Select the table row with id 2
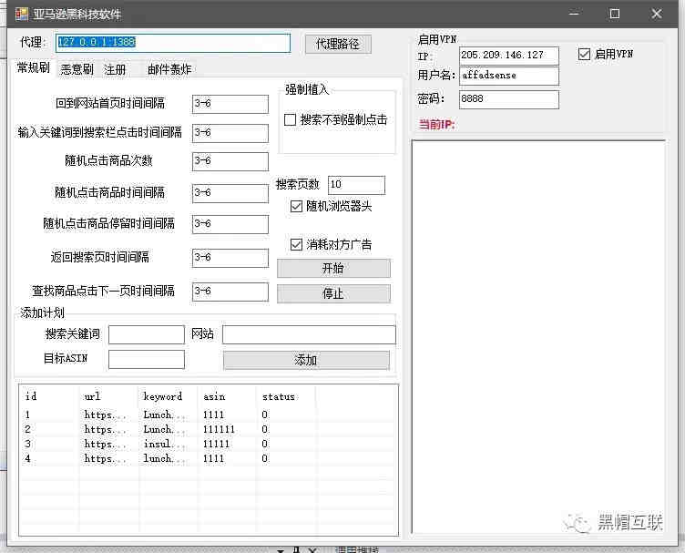 click(x=208, y=429)
